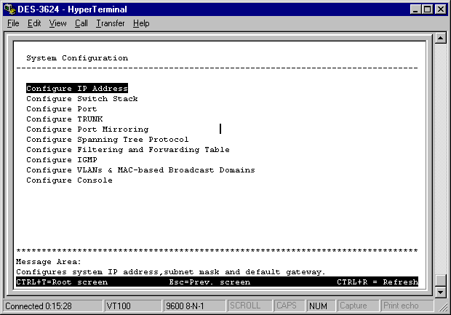451x315 pixels.
Task: Click the scrollbar up arrow
Action: 439,38
